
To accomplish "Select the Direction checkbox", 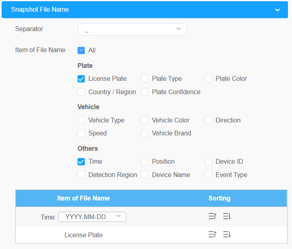I will tap(208, 120).
